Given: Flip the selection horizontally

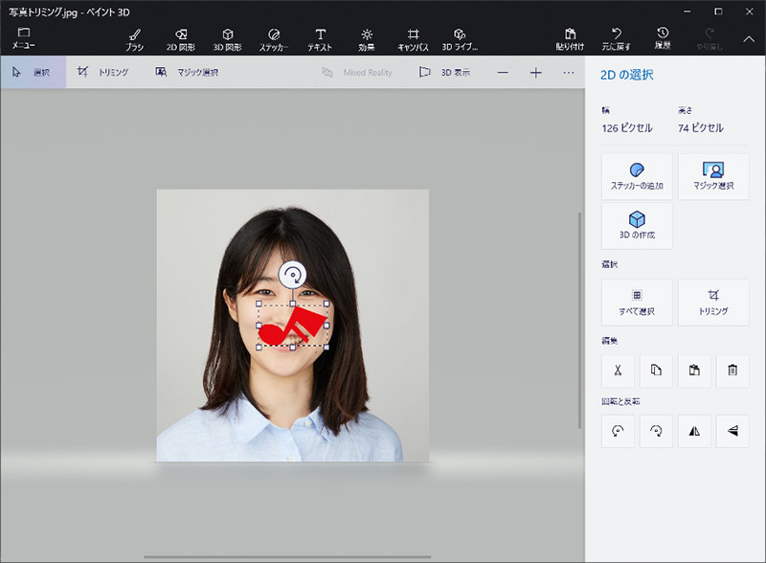Looking at the screenshot, I should (694, 432).
